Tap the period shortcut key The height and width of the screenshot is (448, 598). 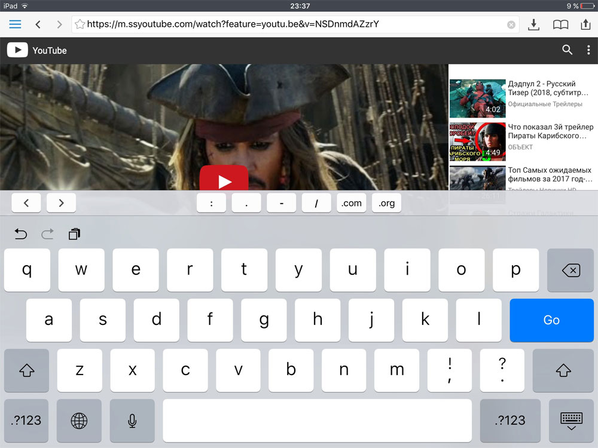[x=246, y=203]
